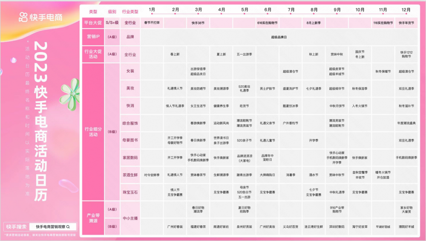
Task: Click the 产业带溯源 category cell
Action: 92,218
